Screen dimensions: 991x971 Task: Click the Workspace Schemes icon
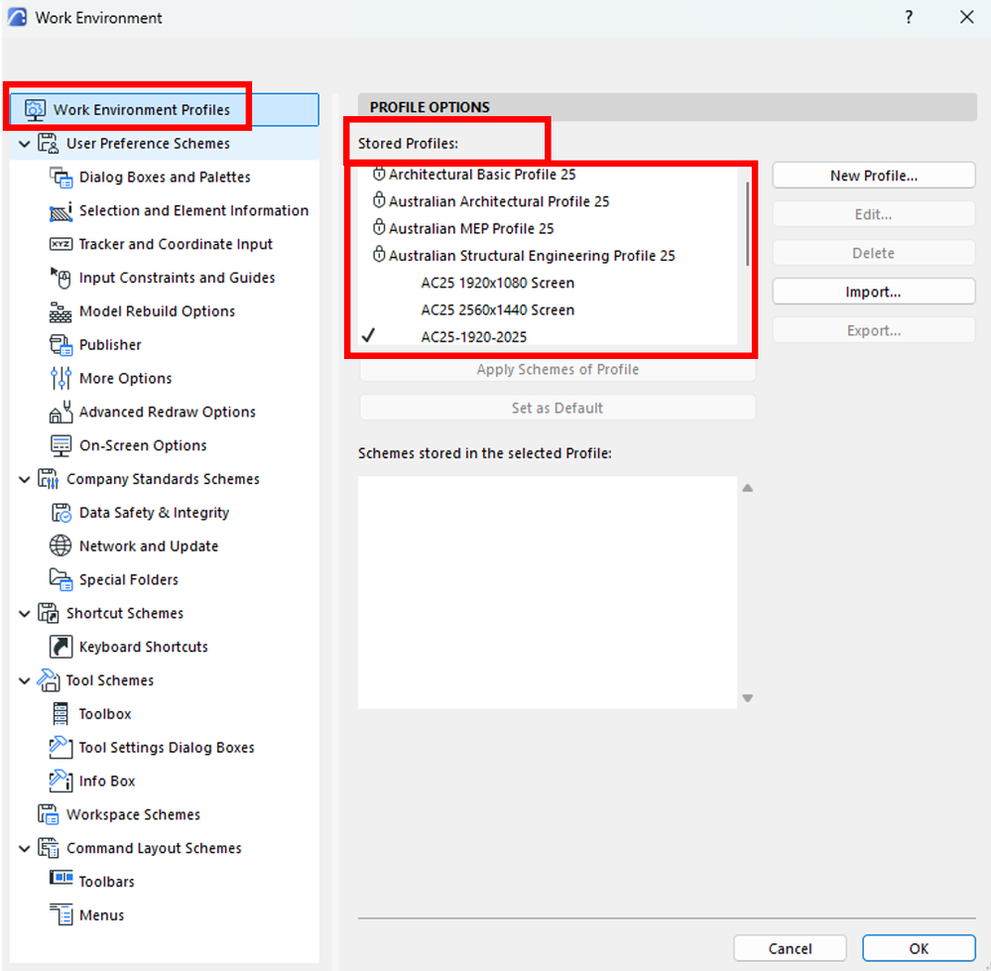(x=48, y=814)
